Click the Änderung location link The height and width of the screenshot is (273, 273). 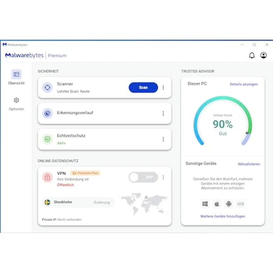[x=102, y=202]
